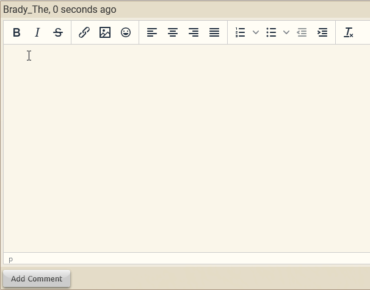Screen dimensions: 370x290
Task: Open the emoji picker
Action: (126, 33)
